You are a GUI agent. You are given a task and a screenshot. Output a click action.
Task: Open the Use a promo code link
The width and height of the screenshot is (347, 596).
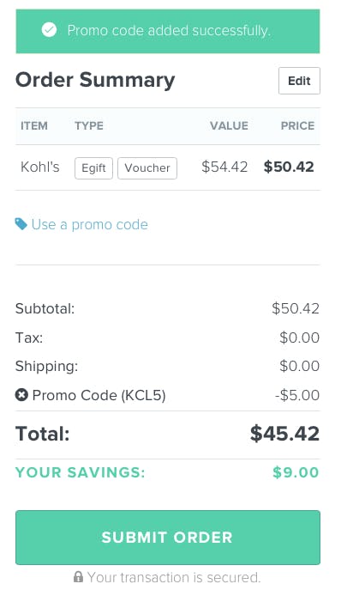(x=89, y=224)
